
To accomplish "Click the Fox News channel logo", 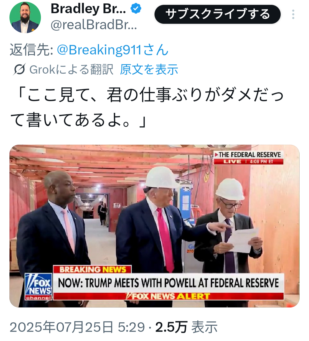I will pyautogui.click(x=38, y=287).
